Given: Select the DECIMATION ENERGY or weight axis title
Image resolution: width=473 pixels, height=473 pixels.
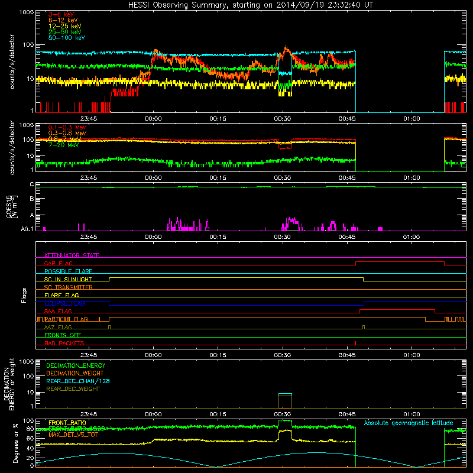Looking at the screenshot, I should pyautogui.click(x=9, y=384).
